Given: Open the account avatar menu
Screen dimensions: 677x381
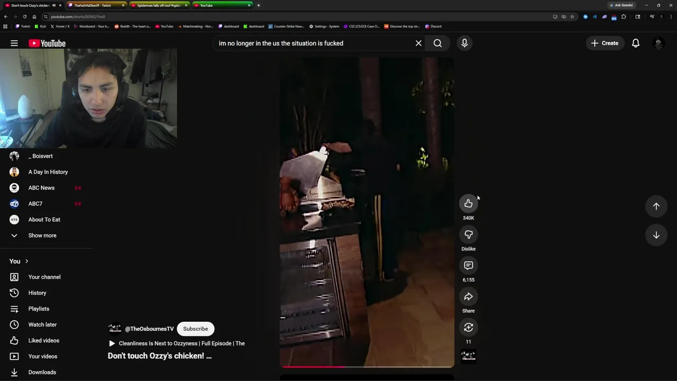Looking at the screenshot, I should click(x=658, y=43).
